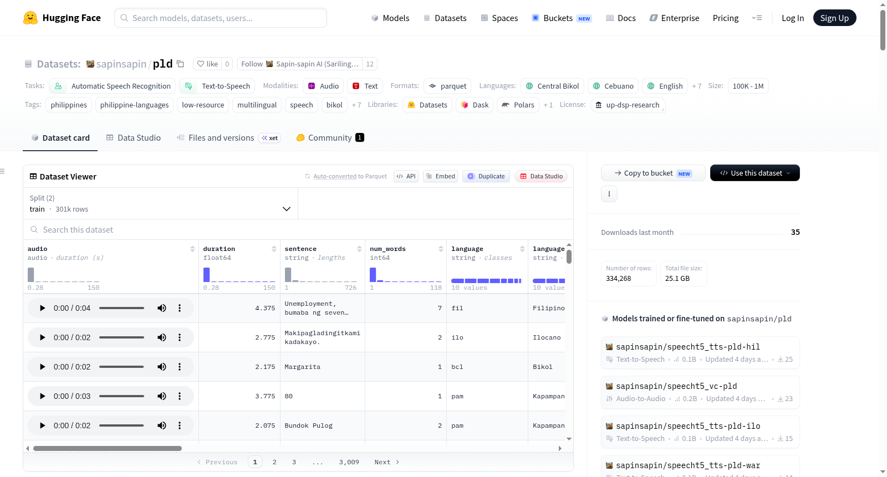
Task: Like this dataset
Action: tap(208, 64)
